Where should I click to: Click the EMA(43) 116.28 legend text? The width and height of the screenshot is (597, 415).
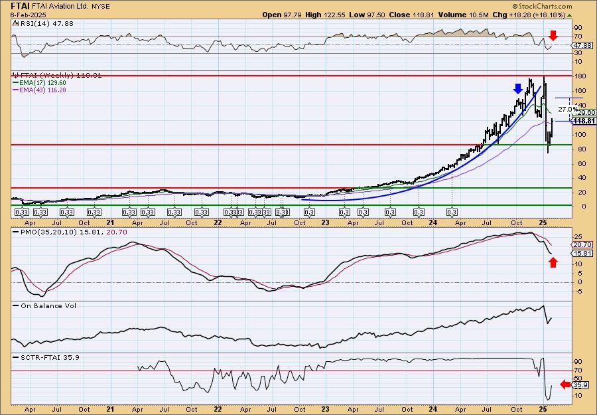point(42,90)
